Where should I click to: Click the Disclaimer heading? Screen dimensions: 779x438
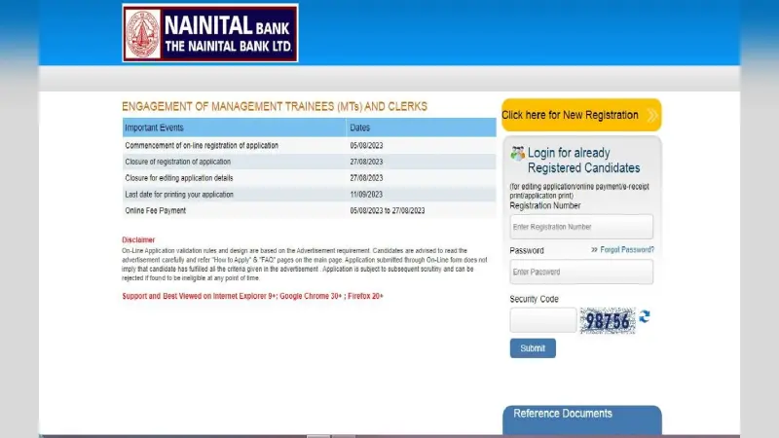(138, 239)
